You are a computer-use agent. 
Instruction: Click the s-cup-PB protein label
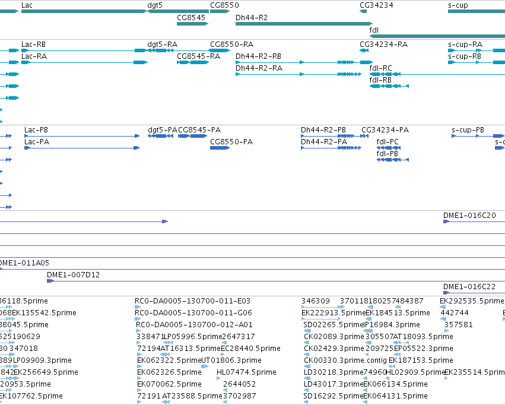point(468,130)
